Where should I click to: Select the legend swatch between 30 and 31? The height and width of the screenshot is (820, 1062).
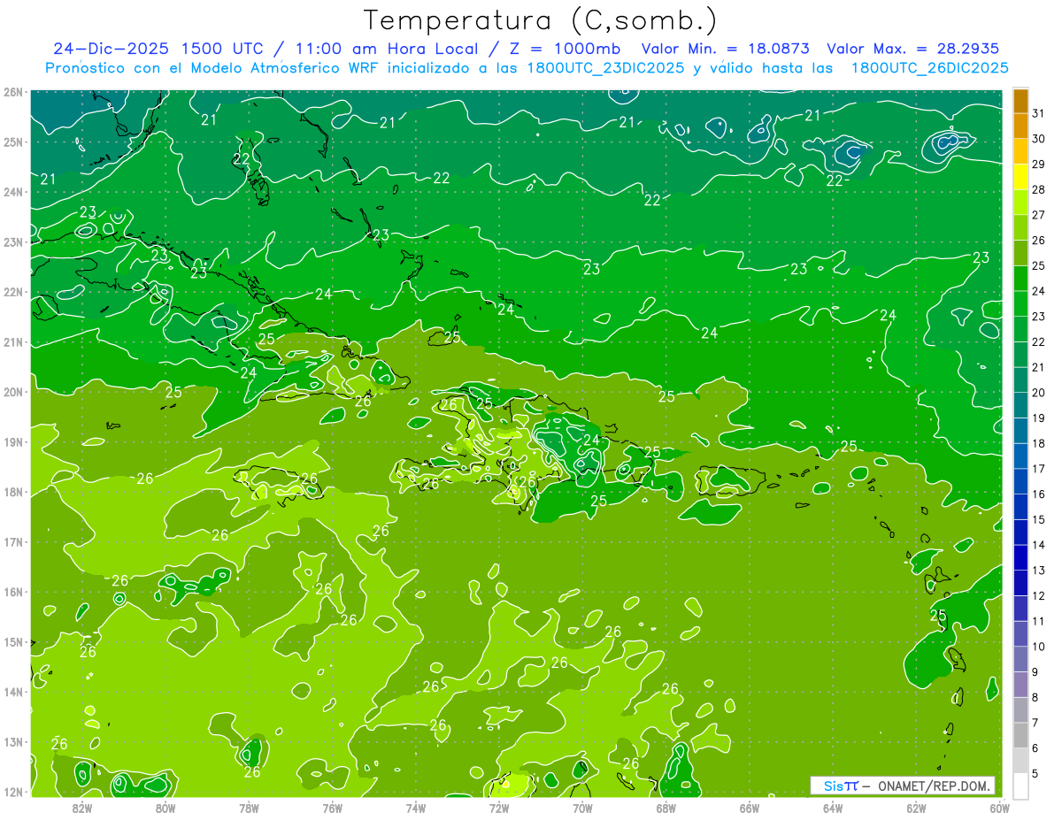pyautogui.click(x=1020, y=125)
